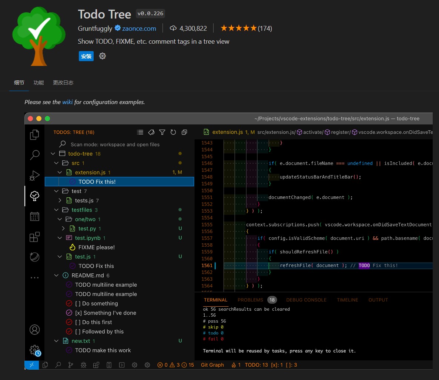
Task: Collapse the src folder
Action: point(56,163)
